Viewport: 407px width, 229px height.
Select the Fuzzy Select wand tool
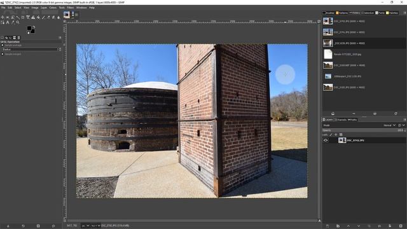pos(18,17)
